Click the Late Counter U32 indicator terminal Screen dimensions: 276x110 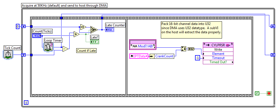pyautogui.click(x=110, y=30)
